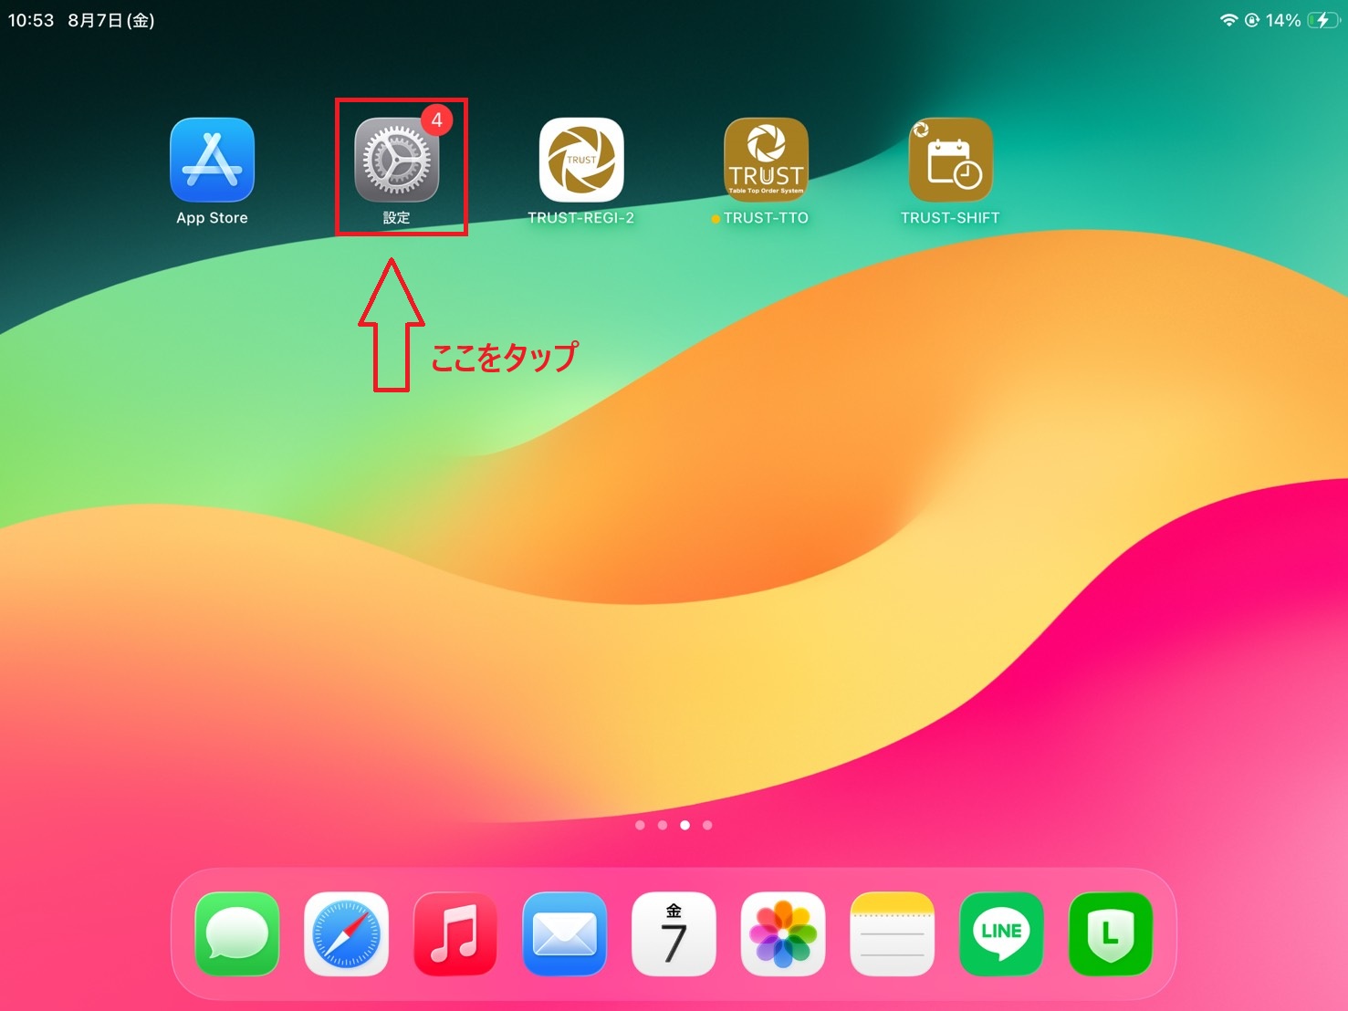Open the App Store app

pyautogui.click(x=212, y=160)
